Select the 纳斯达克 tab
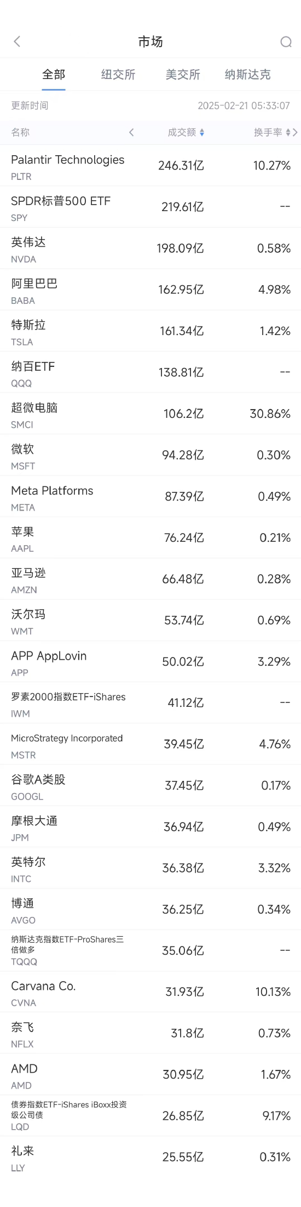Viewport: 301px width, 1207px height. [x=248, y=75]
